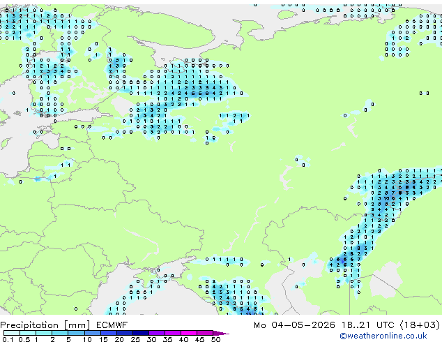Select the 15–20 mm legend color swatch
Viewport: 442px width, 342px height.
(109, 333)
